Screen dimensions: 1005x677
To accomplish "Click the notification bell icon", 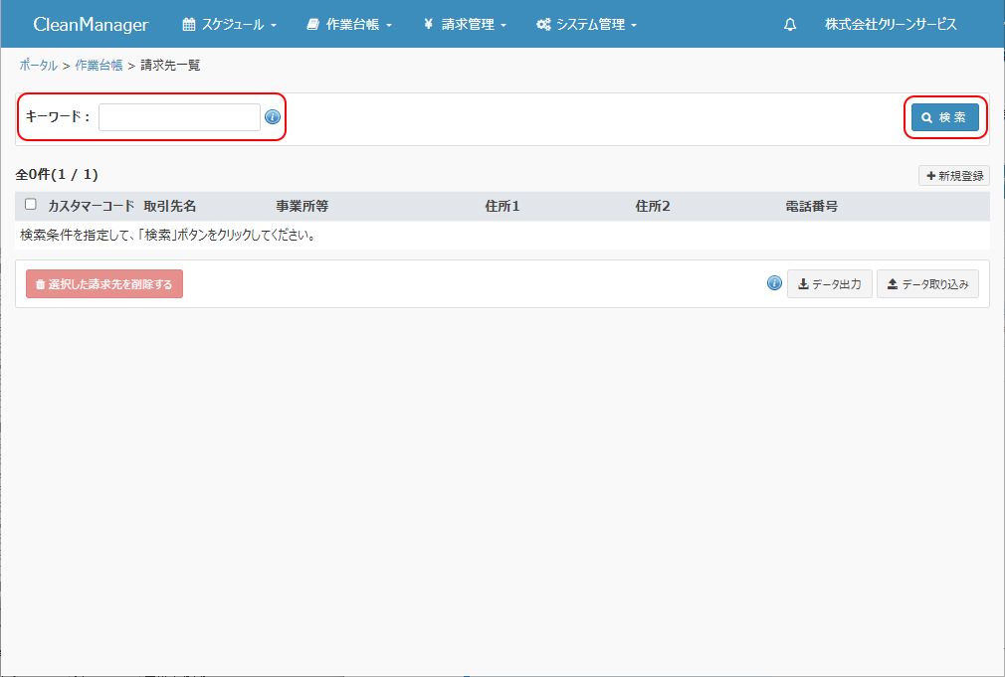I will coord(790,25).
